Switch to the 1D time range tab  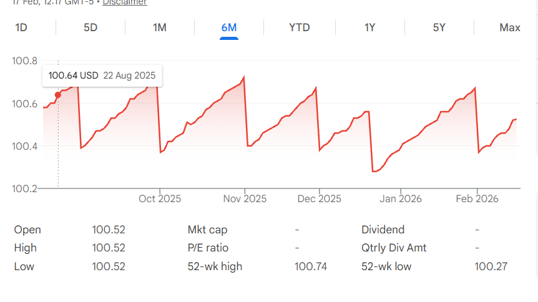point(21,27)
